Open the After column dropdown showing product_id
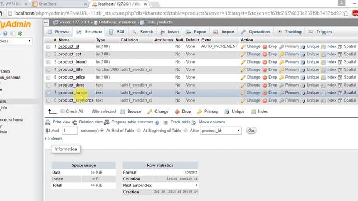Viewport: 358px width, 201px height. point(221,131)
